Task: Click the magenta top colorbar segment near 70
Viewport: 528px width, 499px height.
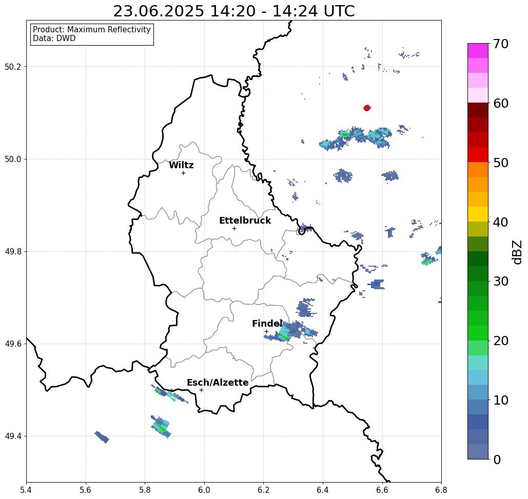Action: pyautogui.click(x=478, y=51)
